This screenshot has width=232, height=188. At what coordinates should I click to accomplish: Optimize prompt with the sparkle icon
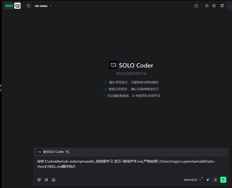coord(208,180)
